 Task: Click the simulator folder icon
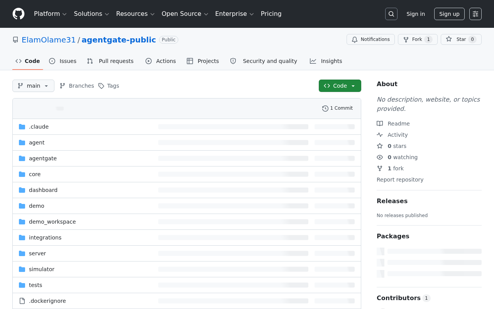pyautogui.click(x=22, y=269)
